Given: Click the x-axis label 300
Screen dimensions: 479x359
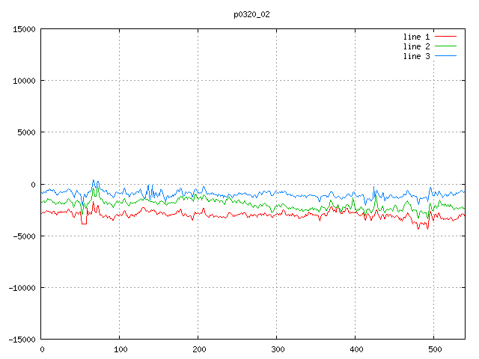Looking at the screenshot, I should click(x=278, y=349).
